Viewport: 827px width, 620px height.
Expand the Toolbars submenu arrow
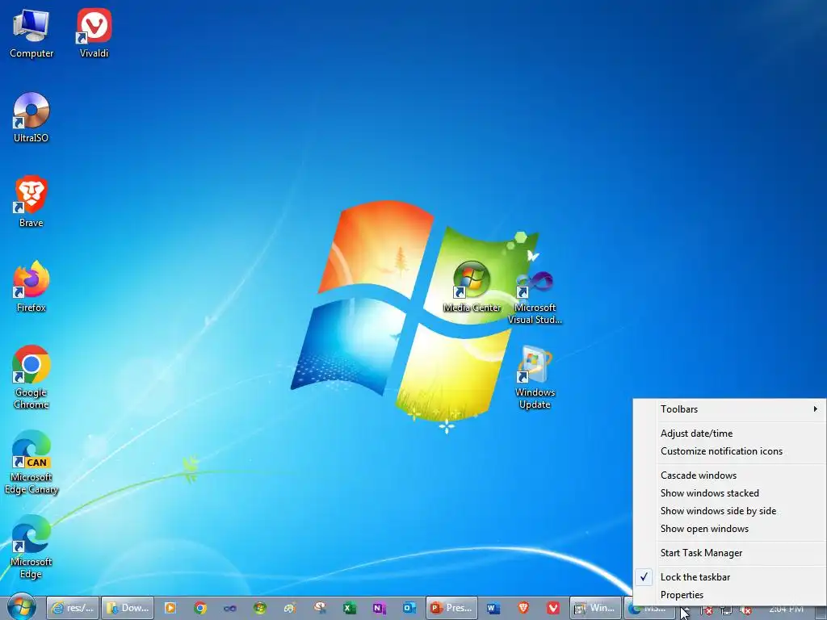pos(816,408)
